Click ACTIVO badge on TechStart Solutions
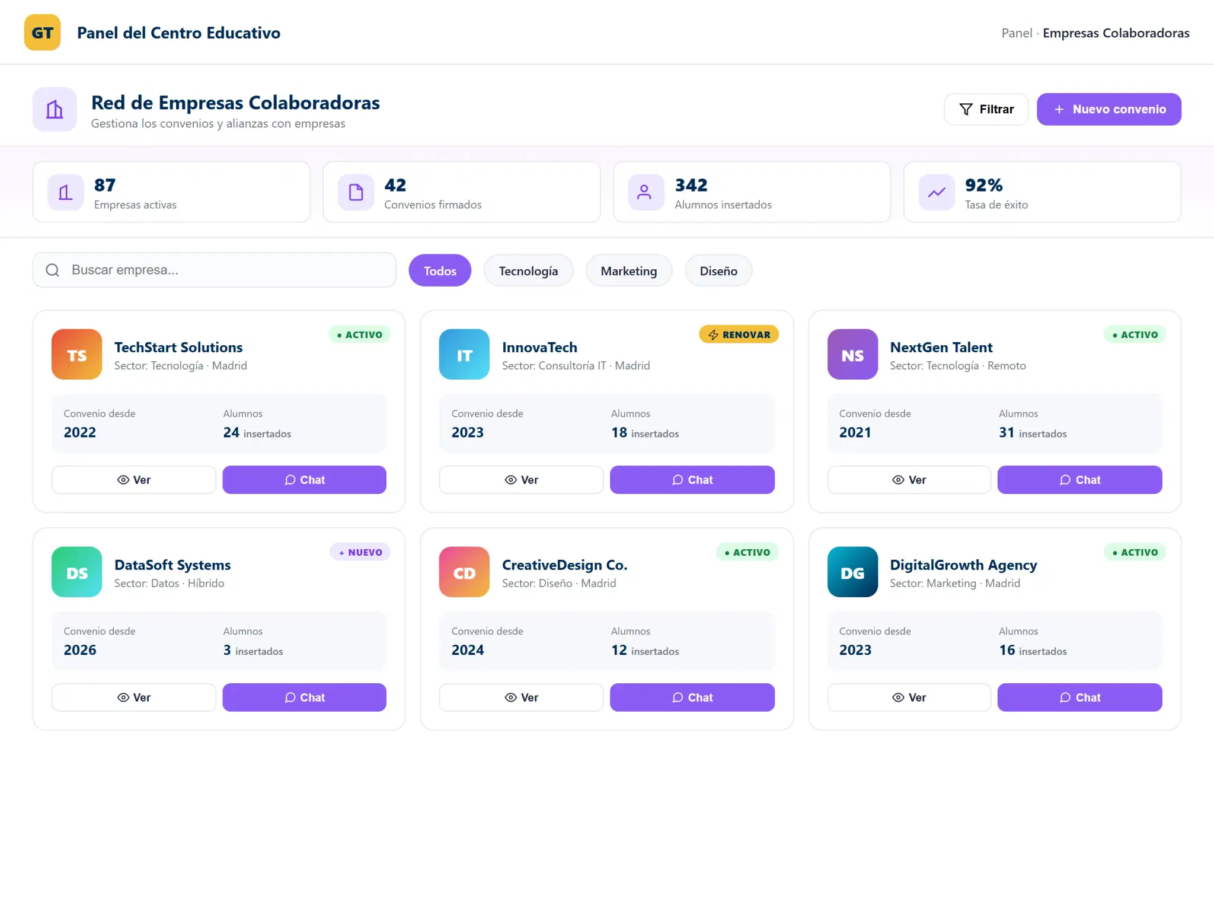 click(x=359, y=335)
